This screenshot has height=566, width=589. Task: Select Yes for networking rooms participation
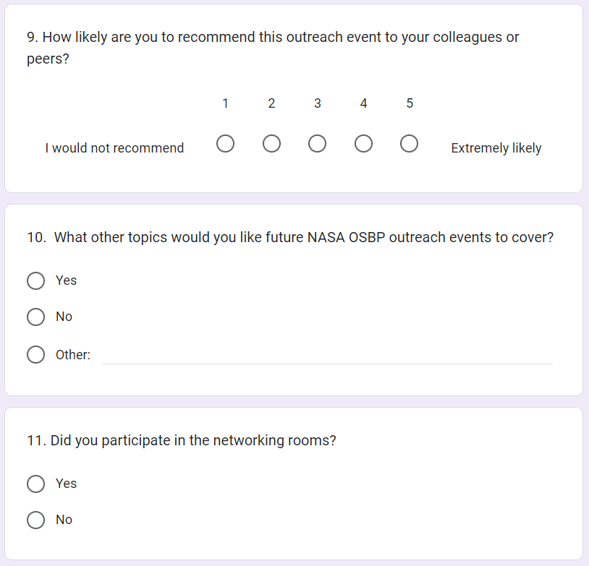tap(35, 484)
